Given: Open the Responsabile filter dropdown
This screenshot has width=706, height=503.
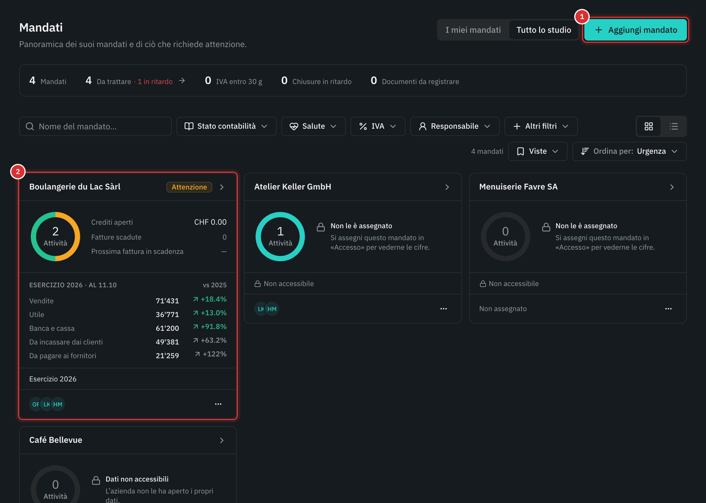Looking at the screenshot, I should click(x=455, y=126).
